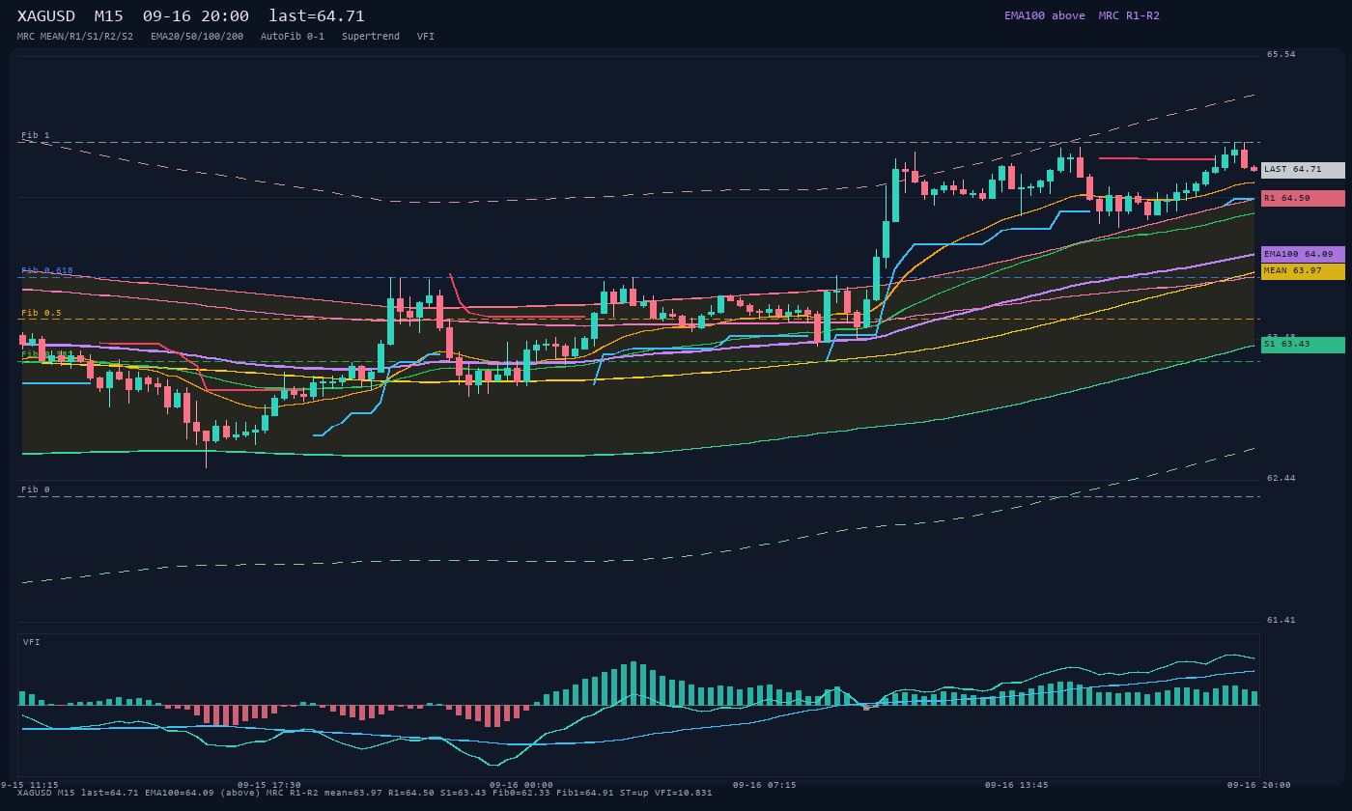Click the bottom summary line starting 'XAGUSD M15 last=64.71'
This screenshot has height=811, width=1352.
coord(365,793)
